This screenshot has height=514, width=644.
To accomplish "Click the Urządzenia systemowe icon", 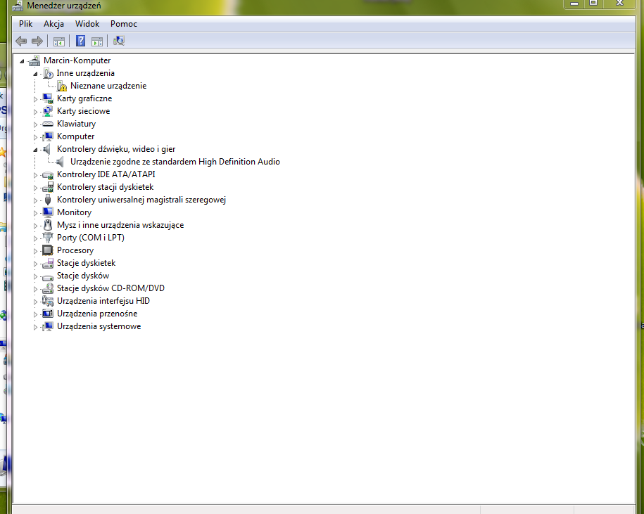I will [x=48, y=326].
